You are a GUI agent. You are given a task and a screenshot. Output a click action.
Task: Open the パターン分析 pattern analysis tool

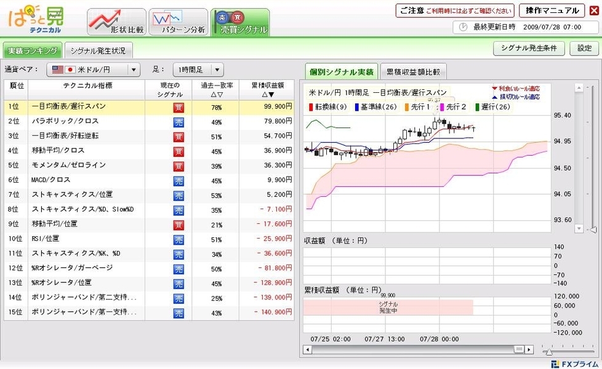coord(179,22)
